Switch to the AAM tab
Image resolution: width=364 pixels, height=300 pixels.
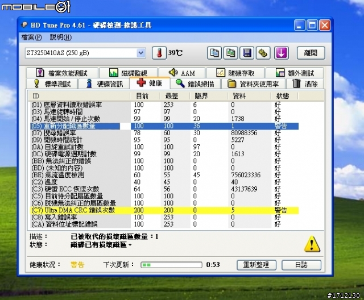[x=182, y=73]
